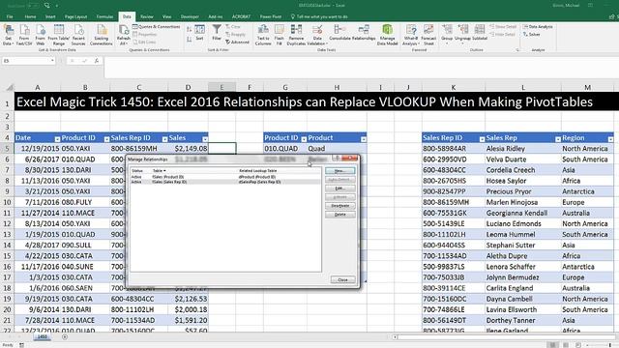Open Sales Rep column filter dropdown
This screenshot has width=619, height=348.
tap(558, 139)
